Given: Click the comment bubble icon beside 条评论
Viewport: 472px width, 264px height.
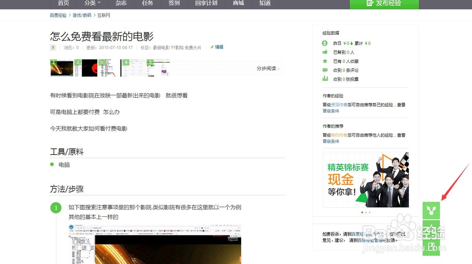Looking at the screenshot, I should click(325, 70).
